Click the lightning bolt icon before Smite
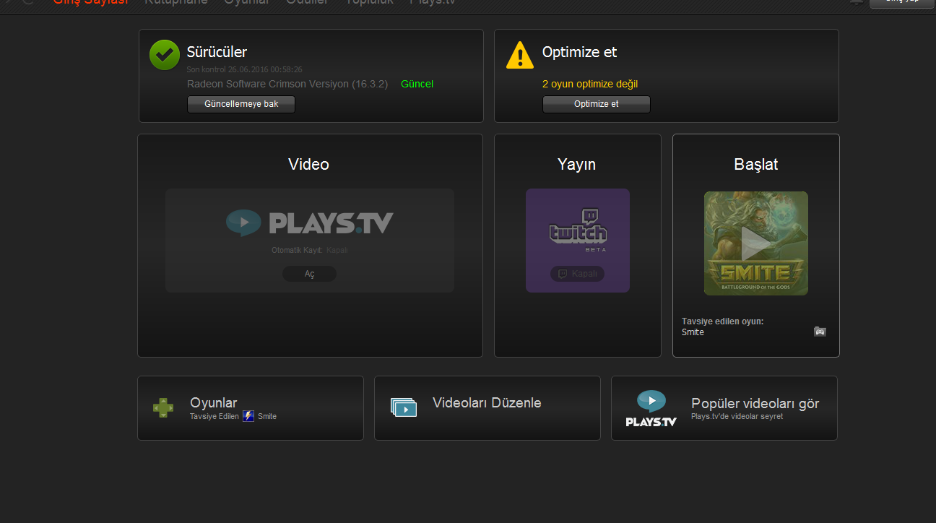This screenshot has height=523, width=936. (x=248, y=416)
